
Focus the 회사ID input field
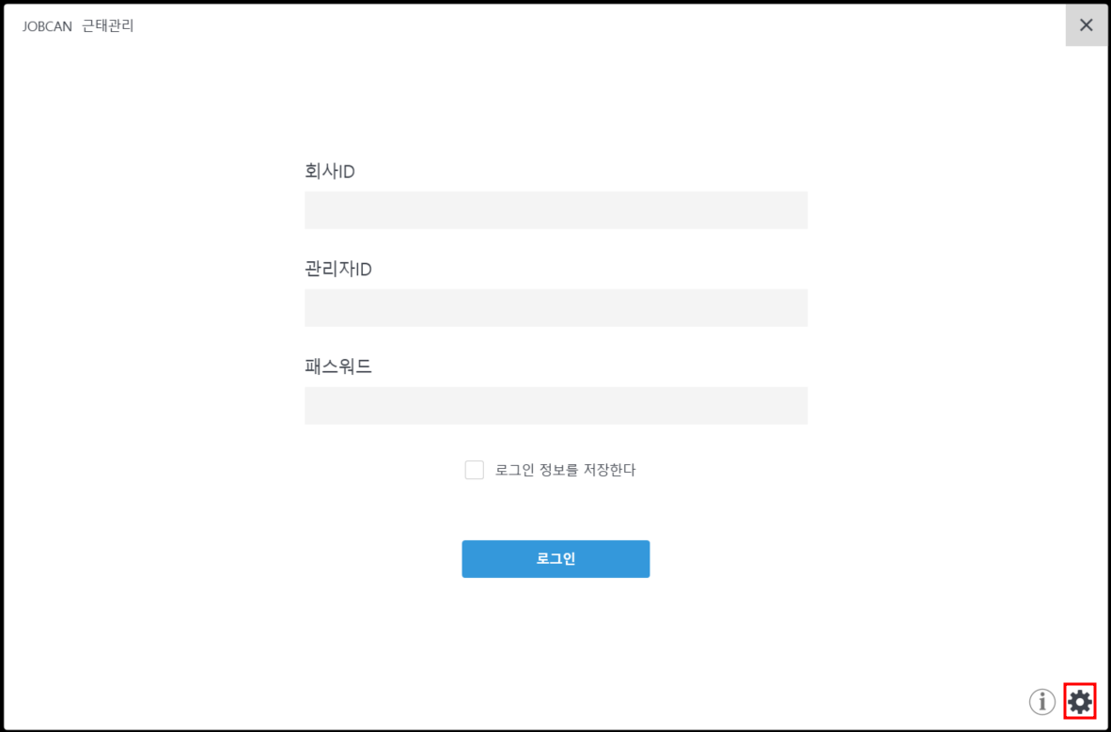[555, 210]
